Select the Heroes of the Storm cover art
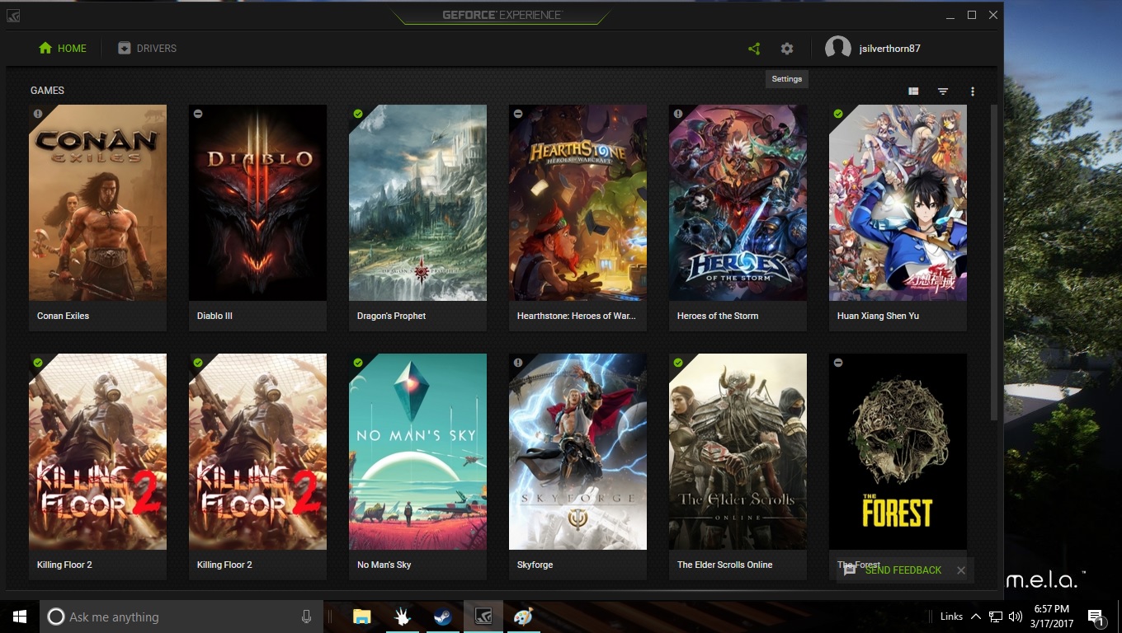This screenshot has height=633, width=1122. (x=738, y=203)
